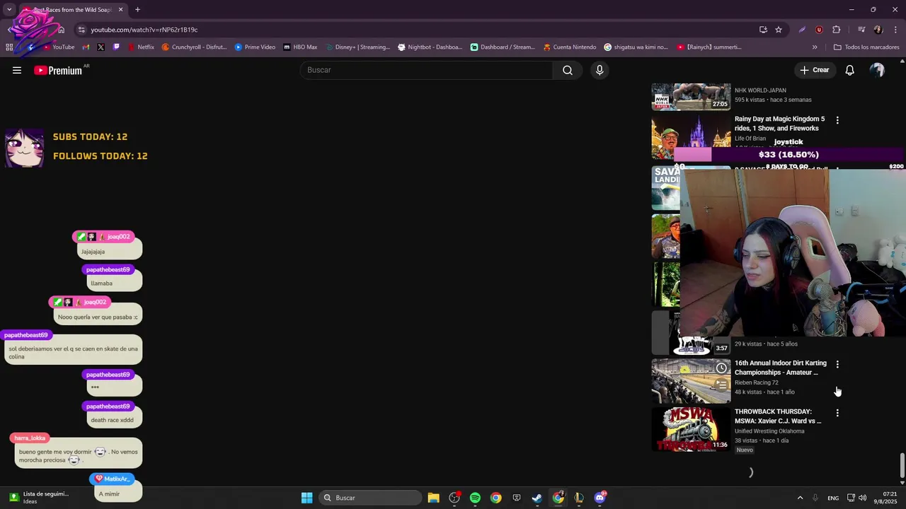Open a new browser tab

[x=137, y=10]
